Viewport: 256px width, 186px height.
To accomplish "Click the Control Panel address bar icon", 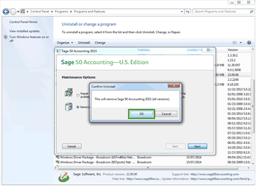I will [23, 11].
